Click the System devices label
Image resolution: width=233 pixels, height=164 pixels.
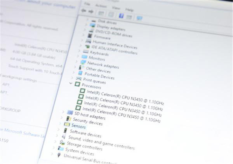[80, 151]
